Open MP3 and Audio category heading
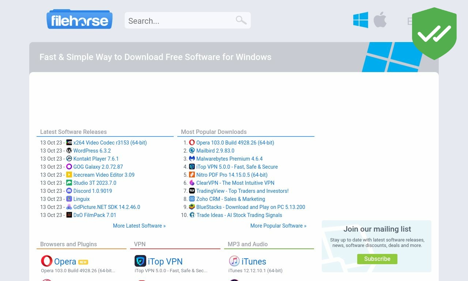 (248, 244)
